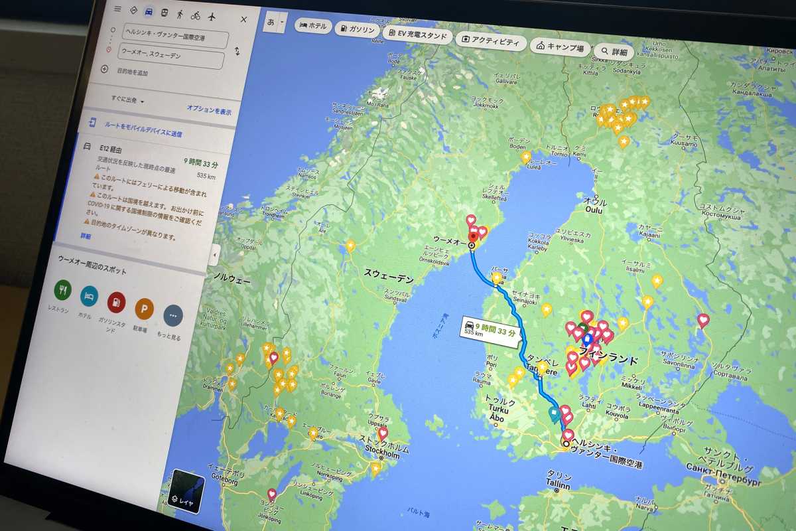The width and height of the screenshot is (796, 531).
Task: Click the アクティビティ filter chip
Action: (492, 40)
